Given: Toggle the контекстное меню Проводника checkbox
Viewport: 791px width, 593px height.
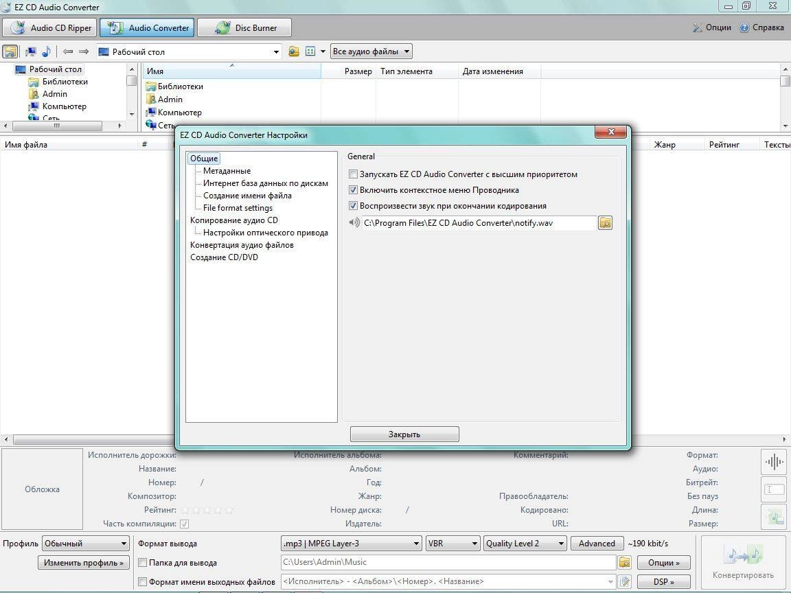Looking at the screenshot, I should (353, 190).
